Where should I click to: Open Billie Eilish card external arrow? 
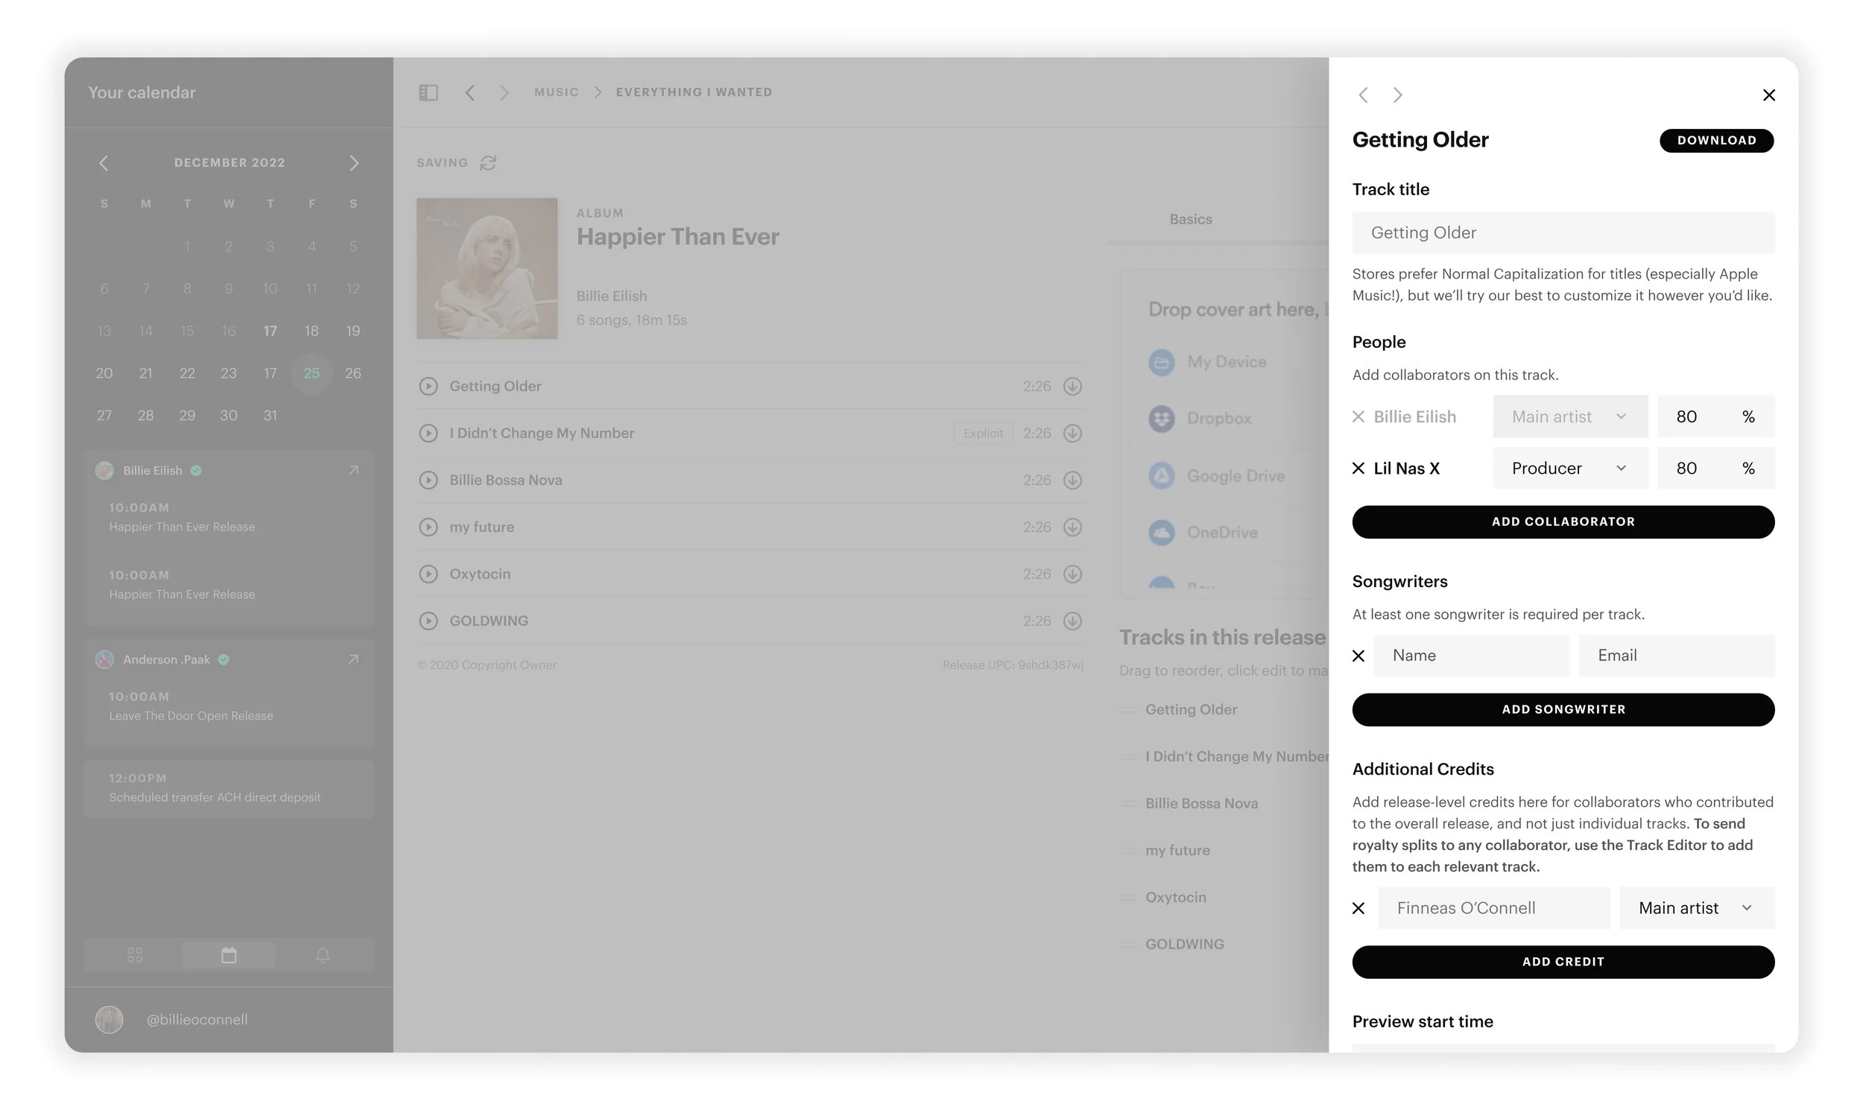pos(353,470)
